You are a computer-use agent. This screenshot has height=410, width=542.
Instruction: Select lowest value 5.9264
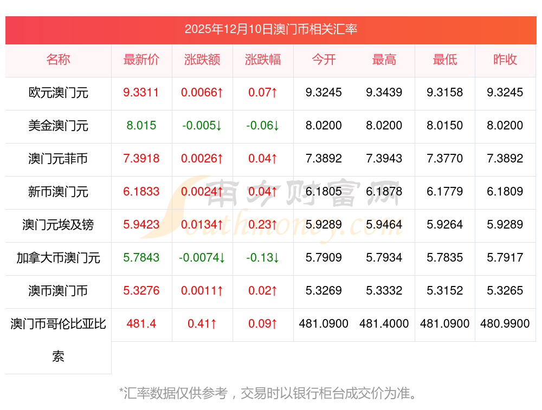point(444,225)
